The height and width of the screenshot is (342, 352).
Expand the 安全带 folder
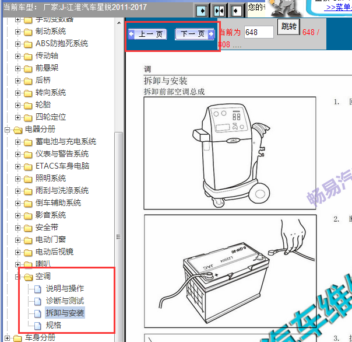point(17,228)
